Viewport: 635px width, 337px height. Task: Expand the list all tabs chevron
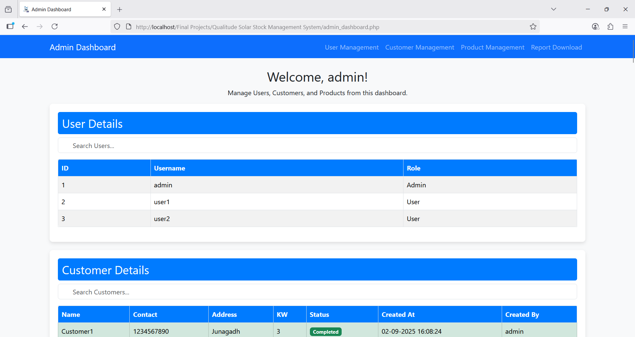click(x=553, y=9)
